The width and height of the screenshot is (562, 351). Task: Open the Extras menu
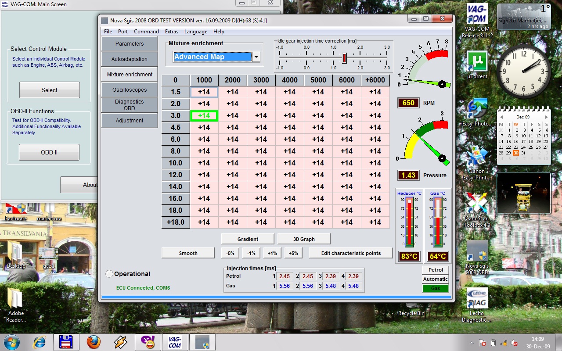click(x=172, y=32)
